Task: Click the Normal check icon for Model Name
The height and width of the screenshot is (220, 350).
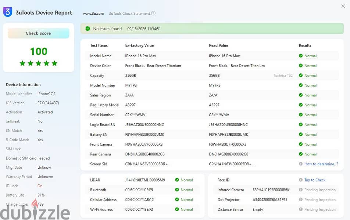Action: click(301, 56)
